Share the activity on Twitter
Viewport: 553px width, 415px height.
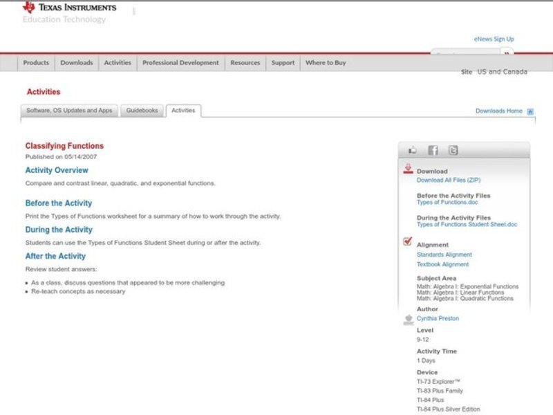[x=453, y=150]
